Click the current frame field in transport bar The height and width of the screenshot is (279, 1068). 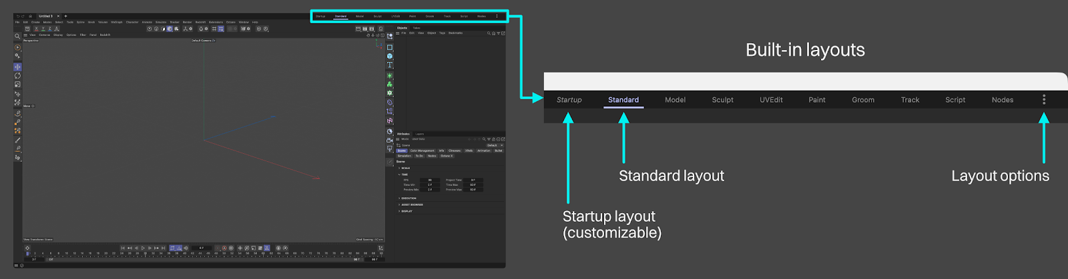pyautogui.click(x=202, y=248)
